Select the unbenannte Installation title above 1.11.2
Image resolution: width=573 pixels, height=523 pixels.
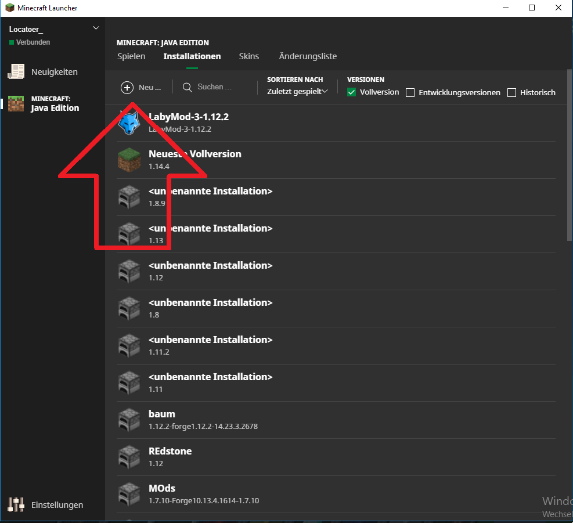pyautogui.click(x=211, y=340)
